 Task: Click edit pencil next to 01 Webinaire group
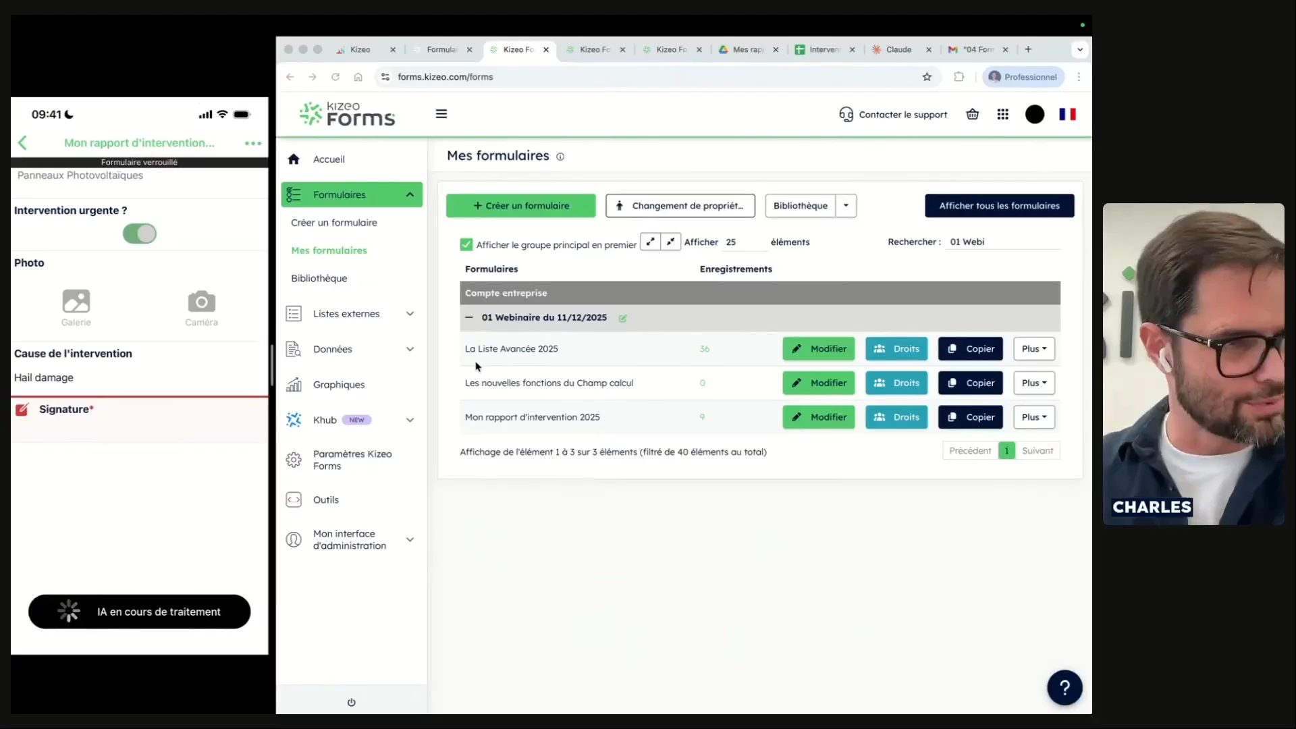tap(622, 319)
